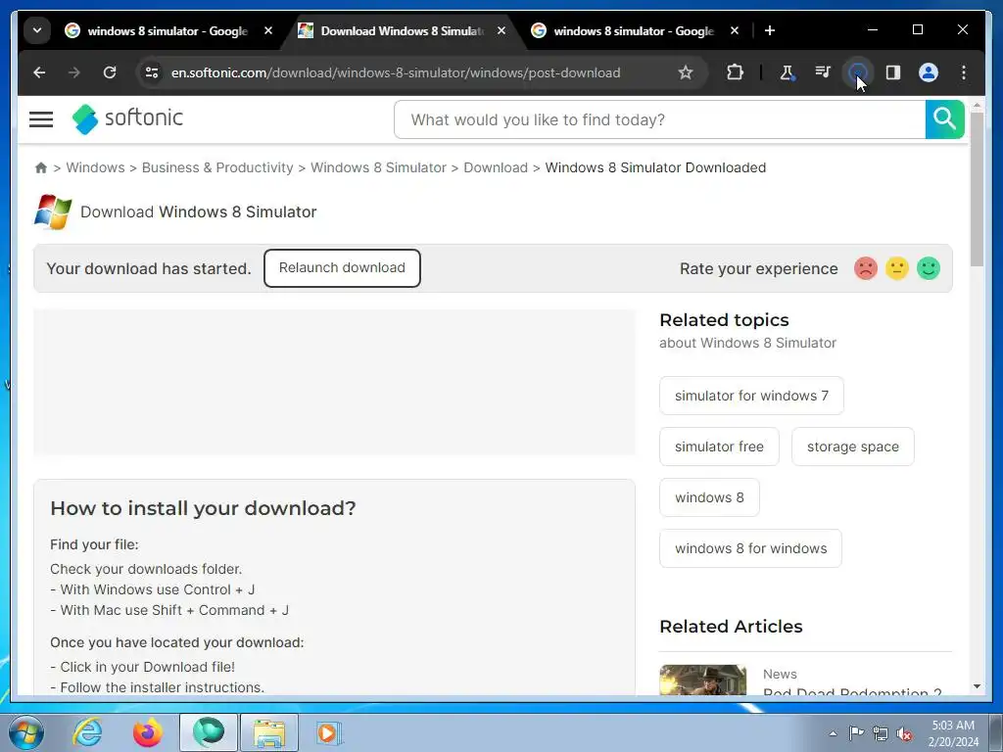Viewport: 1003px width, 752px height.
Task: Select the 'simulator for windows 7' topic
Action: (x=751, y=396)
